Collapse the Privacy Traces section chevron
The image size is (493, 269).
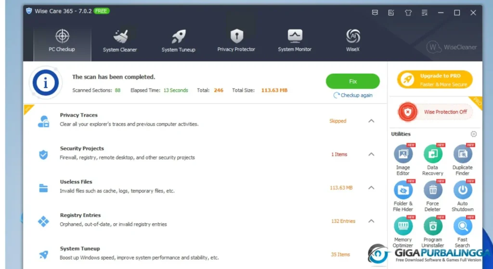tap(371, 121)
